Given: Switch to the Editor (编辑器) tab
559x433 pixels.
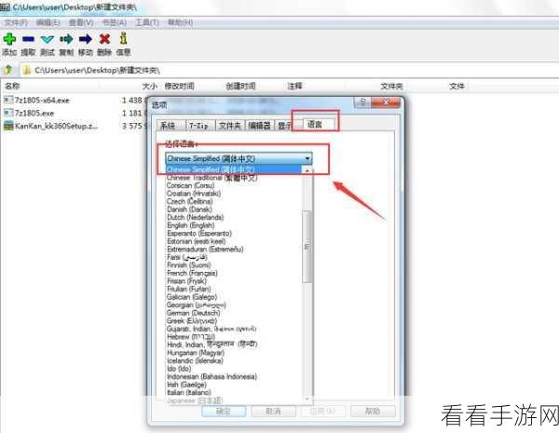Looking at the screenshot, I should pyautogui.click(x=259, y=126).
